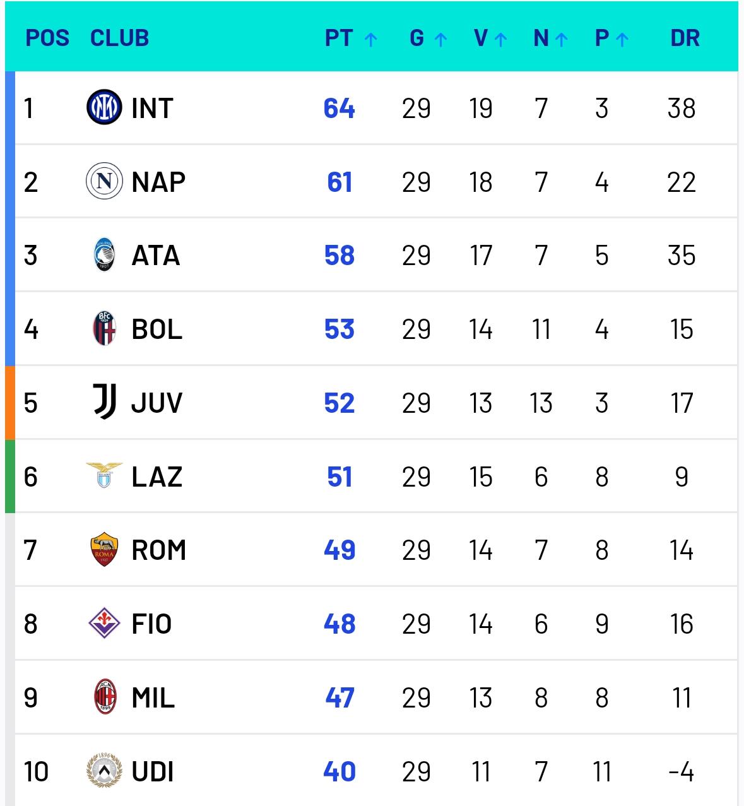
Task: Click the Fiorentina club crest icon
Action: click(104, 624)
